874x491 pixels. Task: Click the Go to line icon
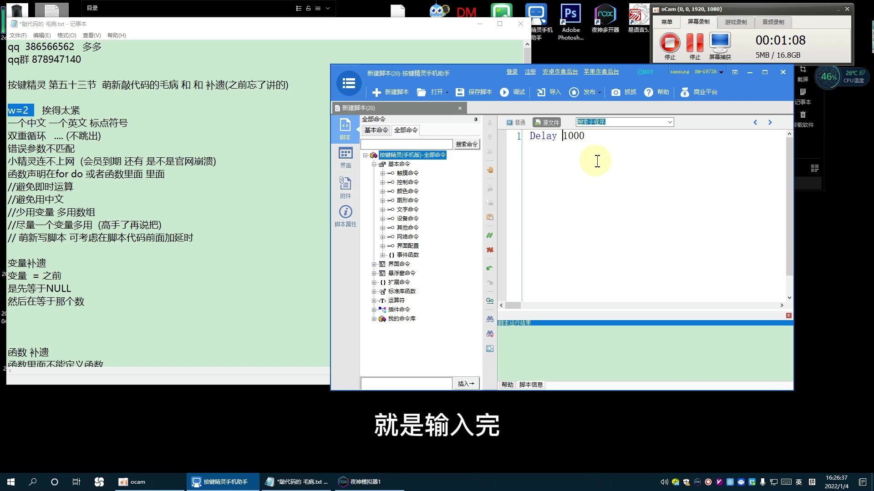490,301
